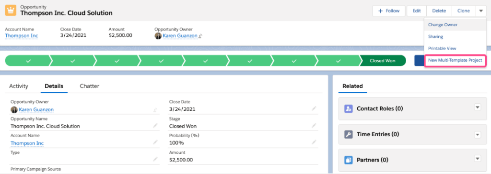Click change owner icon beside header owner
This screenshot has height=174, width=491.
pos(200,36)
